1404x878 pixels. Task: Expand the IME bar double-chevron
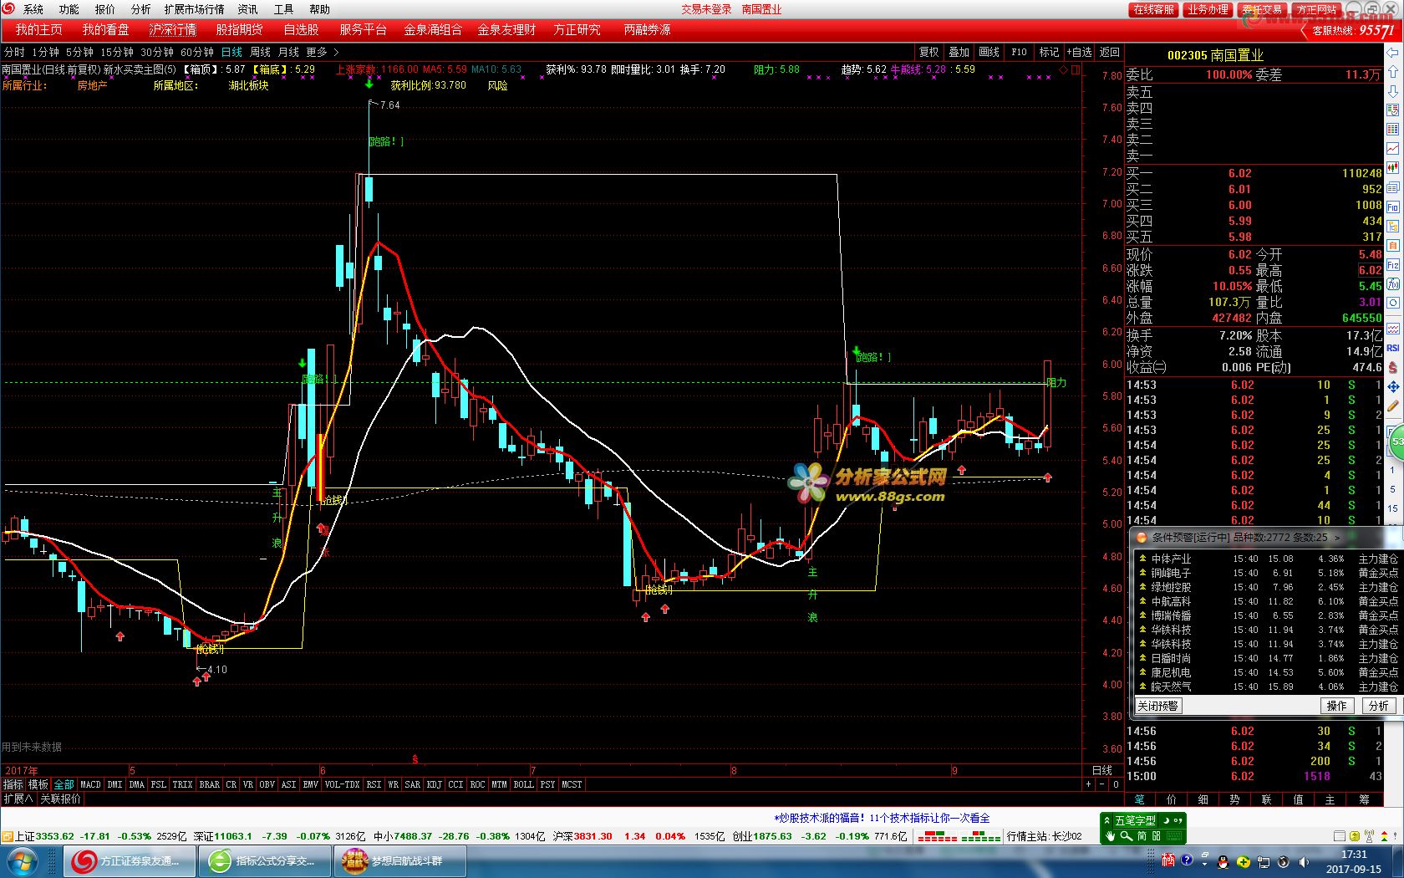1106,820
